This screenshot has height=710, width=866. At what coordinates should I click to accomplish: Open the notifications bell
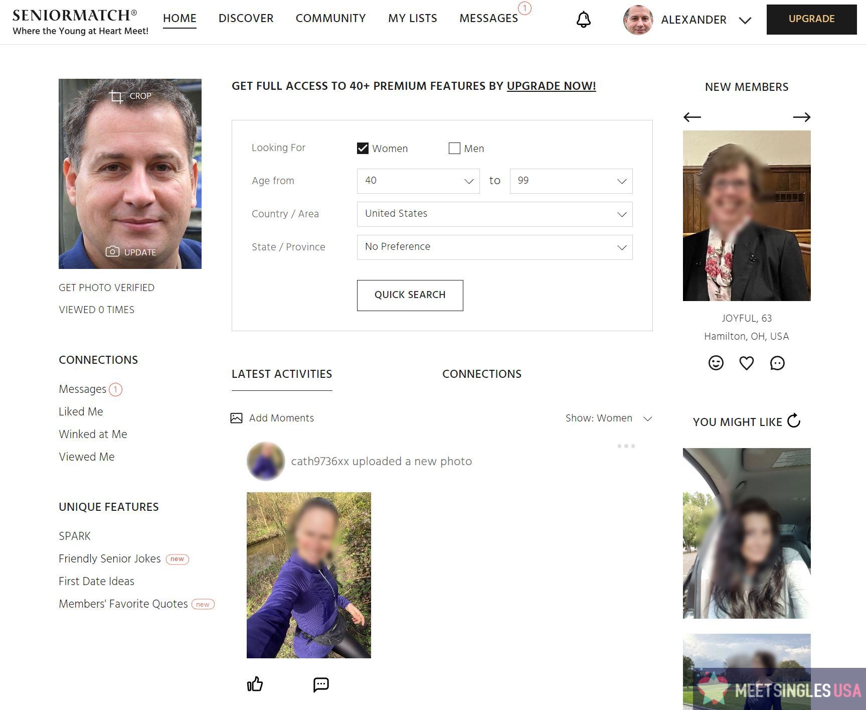(583, 20)
